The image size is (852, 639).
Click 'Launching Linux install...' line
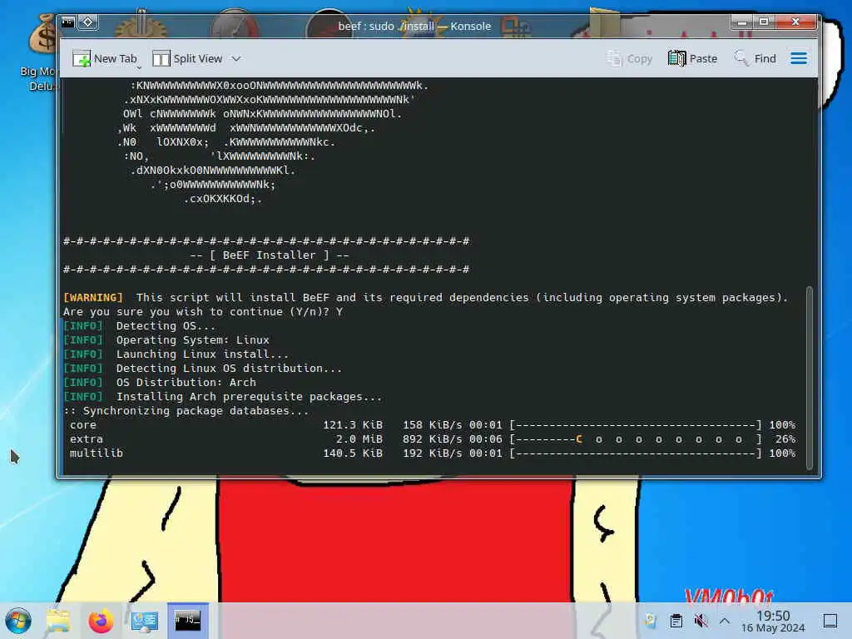tap(202, 354)
